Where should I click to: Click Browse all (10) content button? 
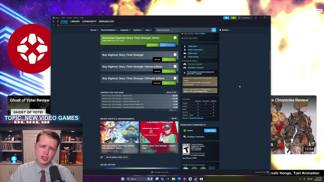171,92
